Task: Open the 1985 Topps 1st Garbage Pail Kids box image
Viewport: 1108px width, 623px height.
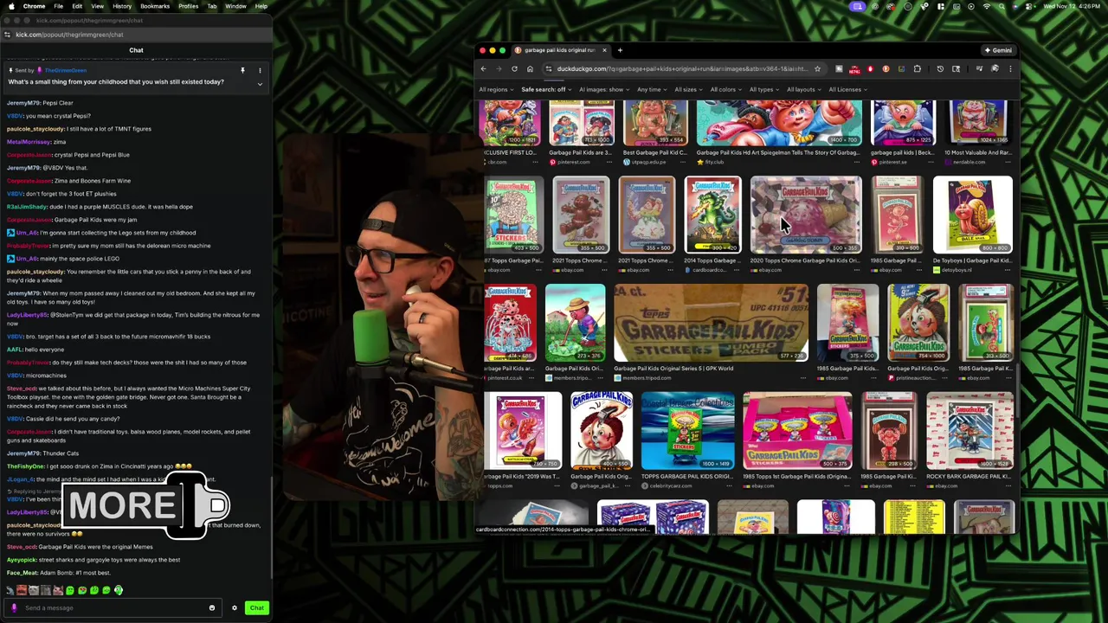Action: click(797, 431)
